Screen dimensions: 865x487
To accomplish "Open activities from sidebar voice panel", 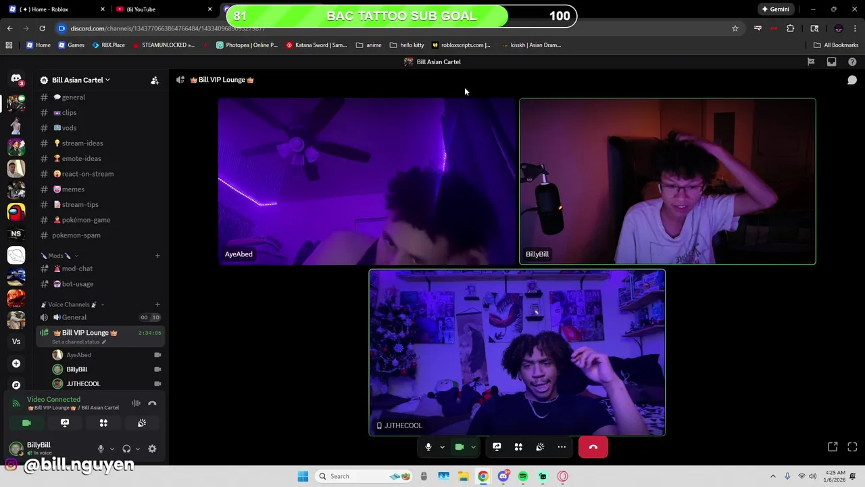I will point(103,423).
